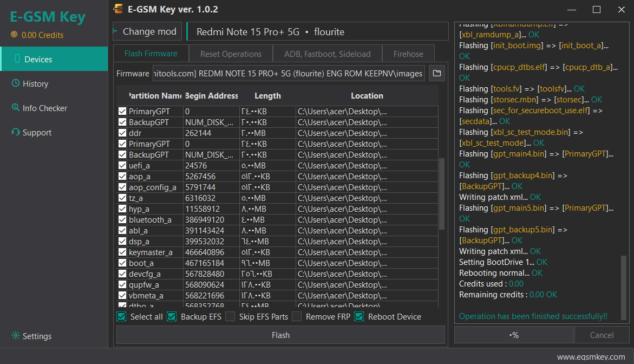
Task: Open the firmware folder browse icon
Action: (437, 73)
